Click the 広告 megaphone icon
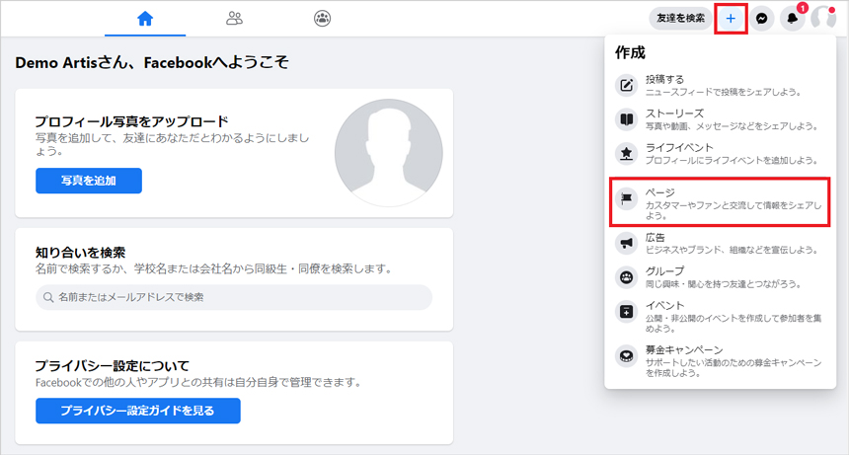 627,244
